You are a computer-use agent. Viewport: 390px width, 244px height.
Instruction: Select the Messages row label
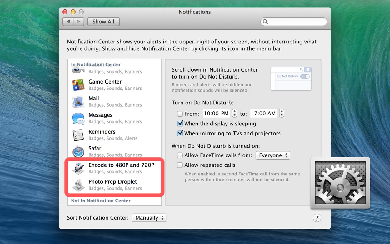point(100,115)
